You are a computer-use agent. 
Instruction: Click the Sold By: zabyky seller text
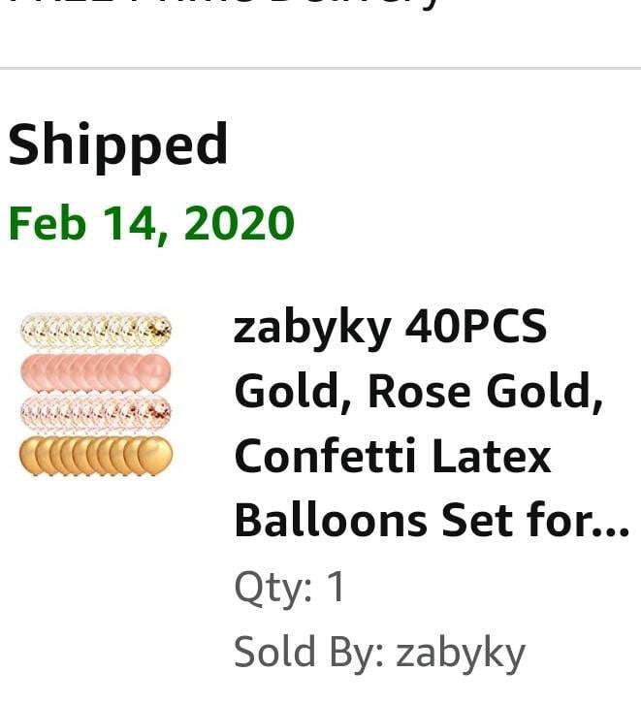coord(379,654)
